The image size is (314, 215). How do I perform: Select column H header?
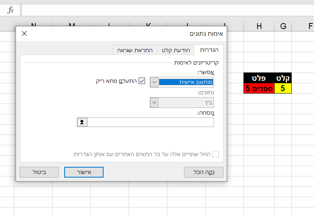pos(259,26)
